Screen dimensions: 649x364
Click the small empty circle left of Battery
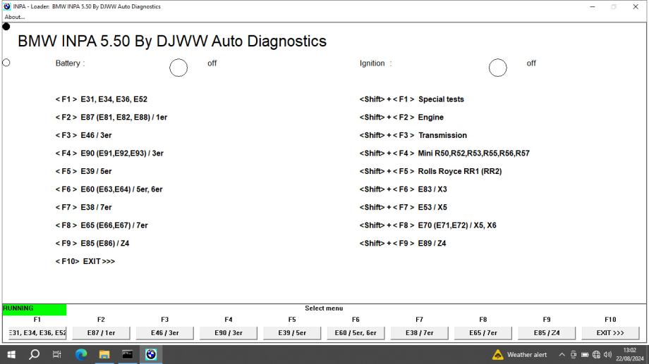point(6,63)
